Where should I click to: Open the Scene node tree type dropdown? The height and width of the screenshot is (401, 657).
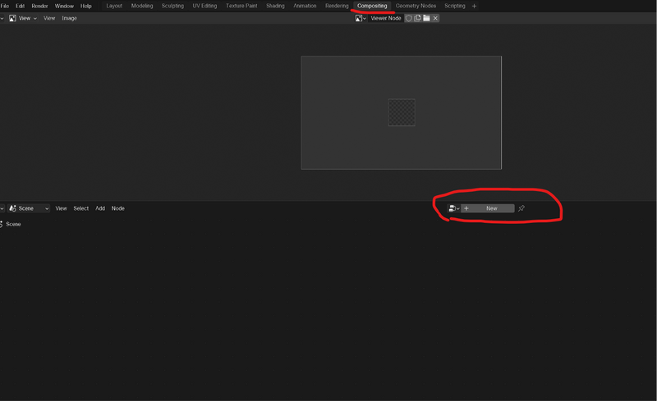click(x=29, y=208)
